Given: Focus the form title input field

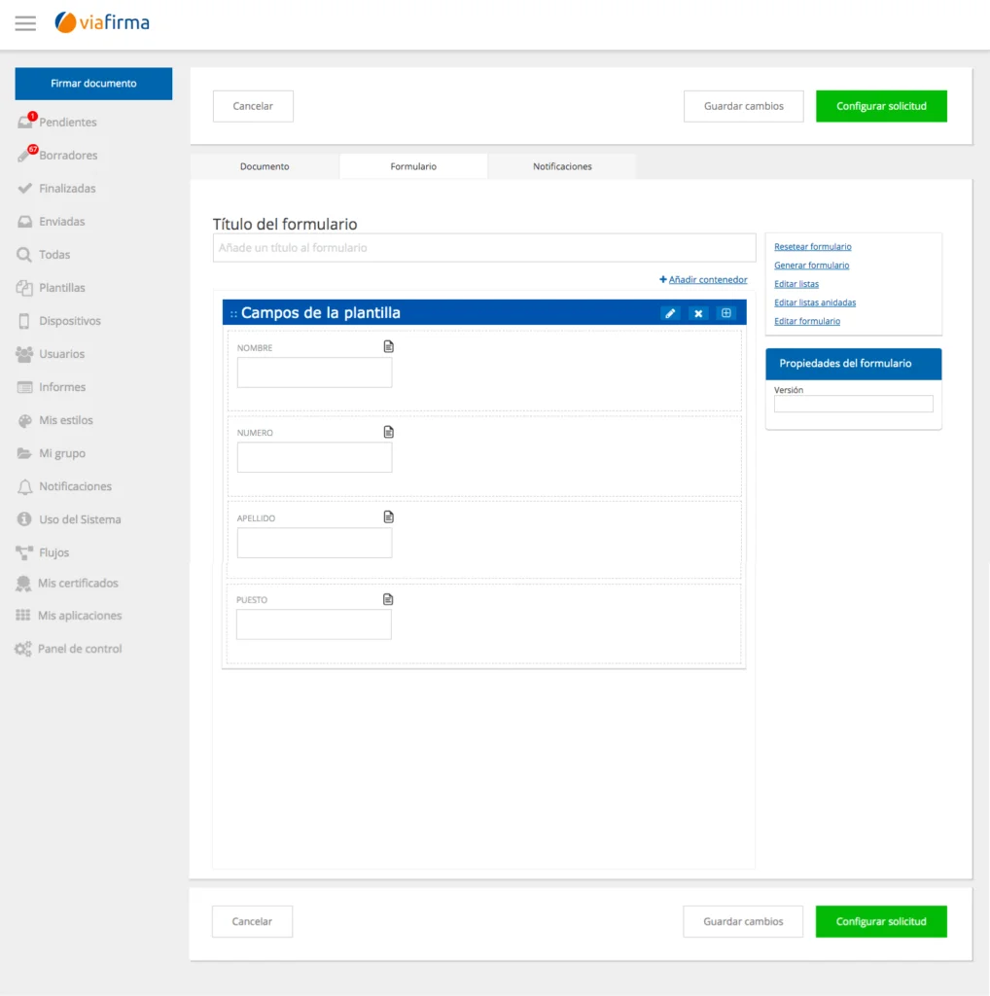Looking at the screenshot, I should [x=484, y=248].
